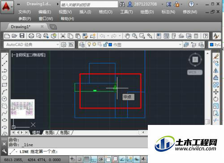Screen dimensions: 224x163
Task: Click the 2871232708 user account button
Action: pyautogui.click(x=142, y=4)
